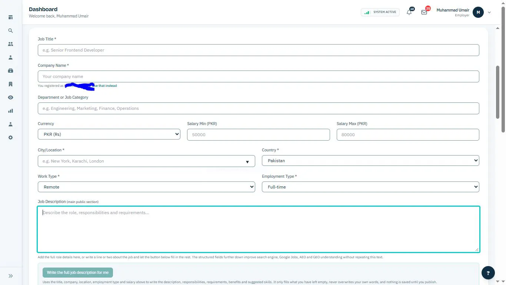The image size is (506, 285).
Task: Open the settings gear icon in the sidebar
Action: (10, 138)
